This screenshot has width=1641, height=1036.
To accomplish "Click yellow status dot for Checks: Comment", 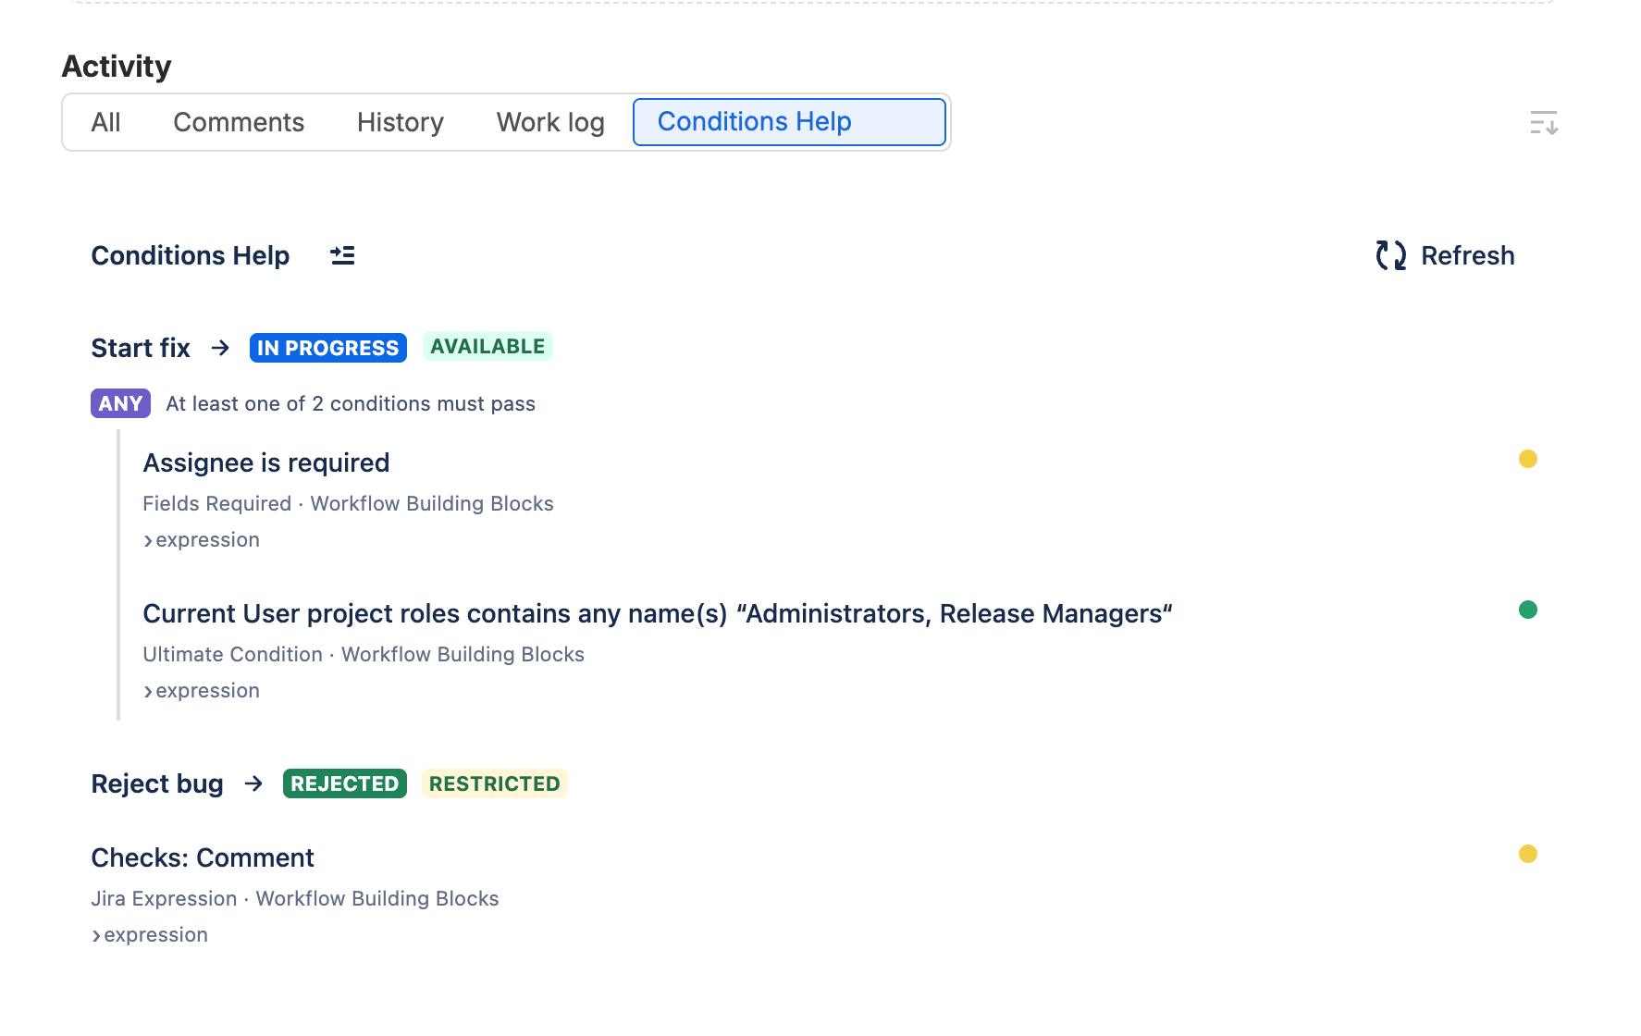I will pos(1528,854).
